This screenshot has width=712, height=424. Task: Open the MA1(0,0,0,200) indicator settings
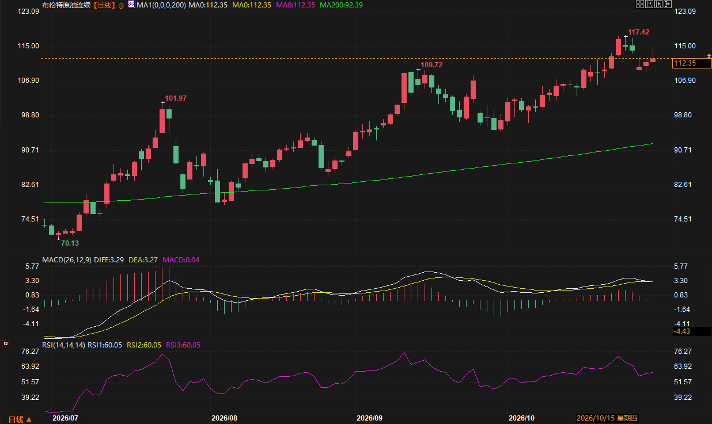click(x=161, y=5)
